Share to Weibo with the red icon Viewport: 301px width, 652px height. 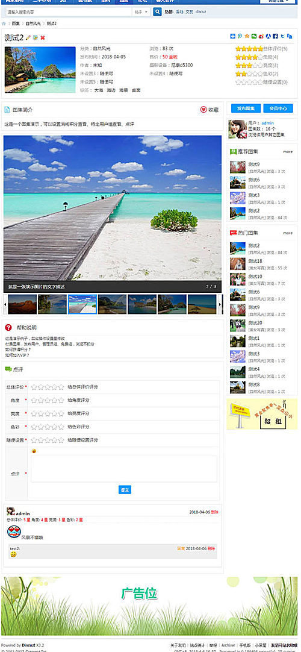click(x=261, y=37)
